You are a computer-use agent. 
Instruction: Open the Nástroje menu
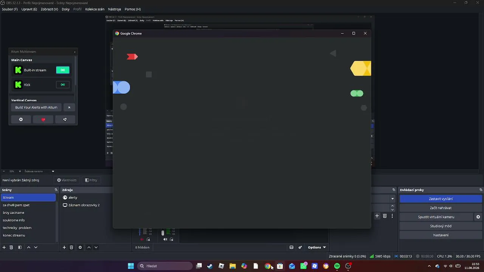115,9
